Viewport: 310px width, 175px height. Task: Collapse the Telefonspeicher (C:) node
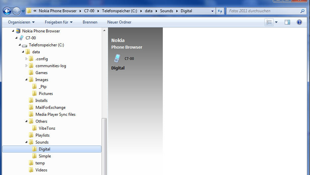click(x=20, y=45)
